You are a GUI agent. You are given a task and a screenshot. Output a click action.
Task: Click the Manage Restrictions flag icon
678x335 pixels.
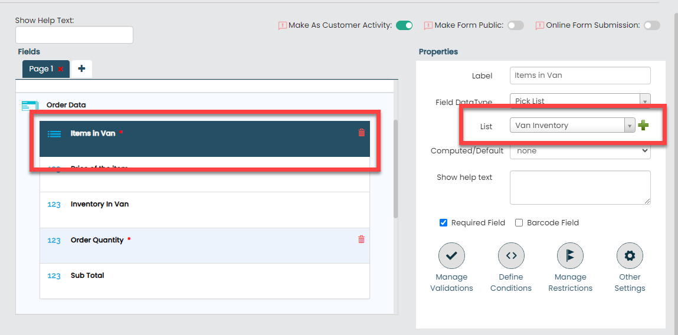click(570, 256)
